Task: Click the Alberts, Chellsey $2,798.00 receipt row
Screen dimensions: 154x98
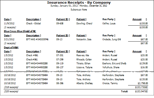Action: click(x=76, y=83)
